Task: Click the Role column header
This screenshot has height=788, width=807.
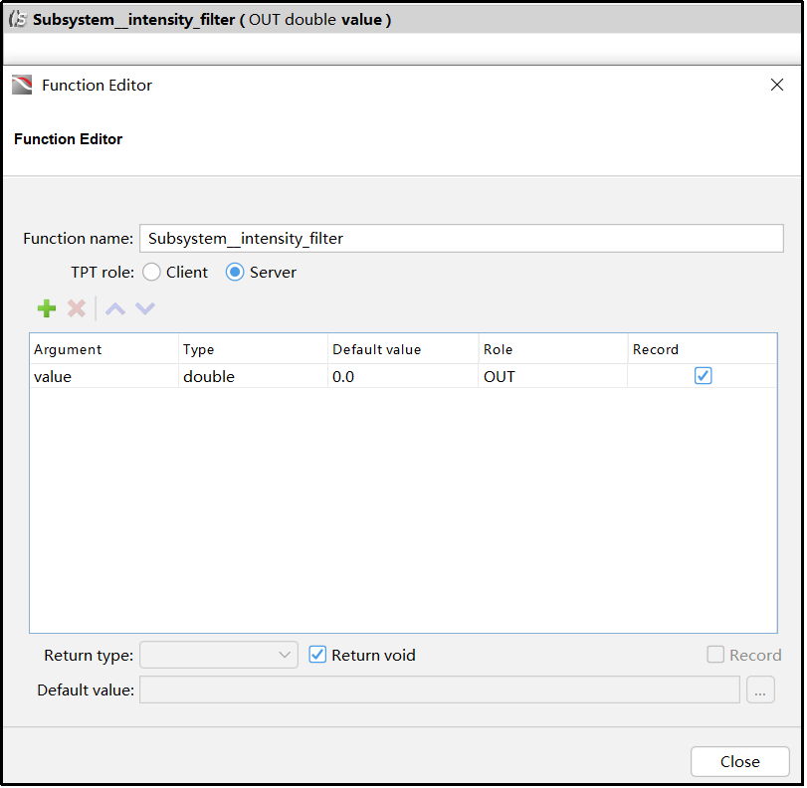Action: (553, 349)
